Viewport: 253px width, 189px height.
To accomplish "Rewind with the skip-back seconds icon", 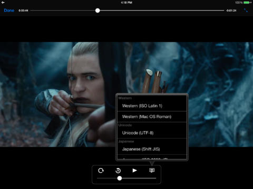I will pos(118,171).
